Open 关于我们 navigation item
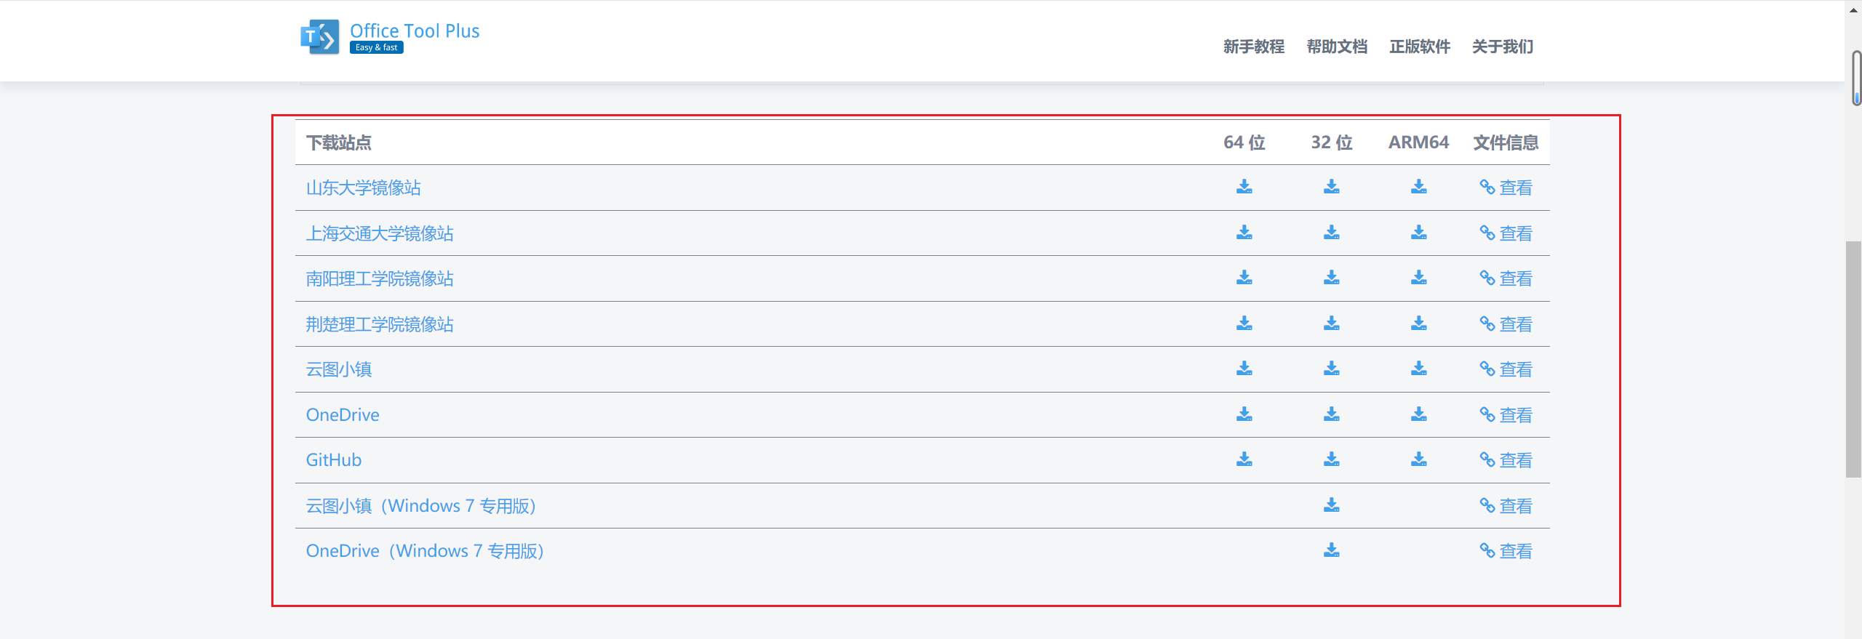1862x639 pixels. pos(1503,47)
